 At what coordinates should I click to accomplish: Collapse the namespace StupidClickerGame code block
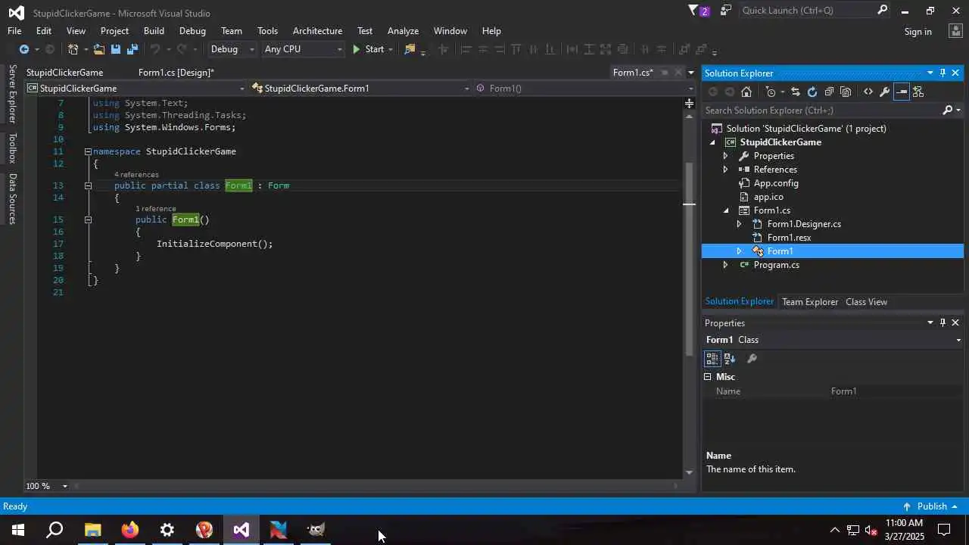click(88, 151)
